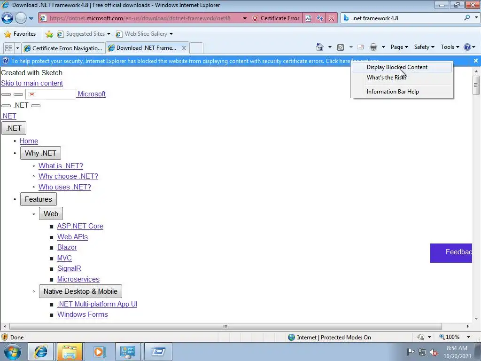Close the blue information bar

click(476, 61)
